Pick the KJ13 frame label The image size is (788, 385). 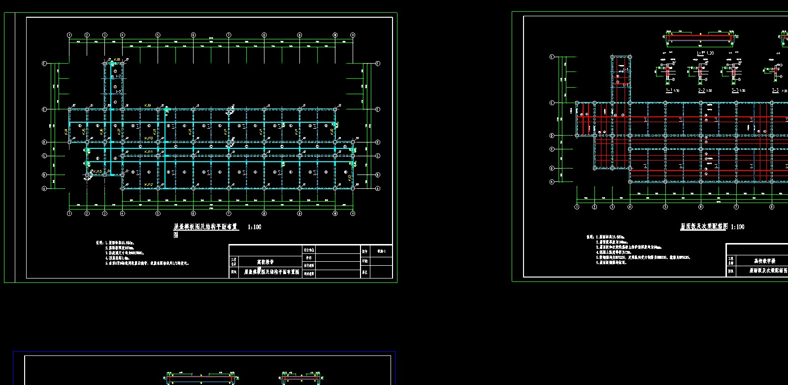click(98, 172)
